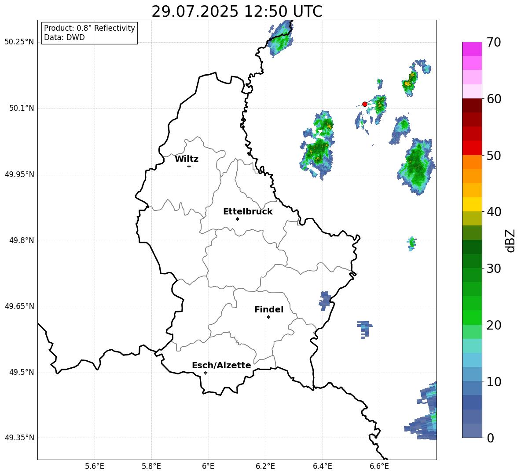521x475 pixels.
Task: Click the 40 tick on the colorbar
Action: pyautogui.click(x=494, y=212)
